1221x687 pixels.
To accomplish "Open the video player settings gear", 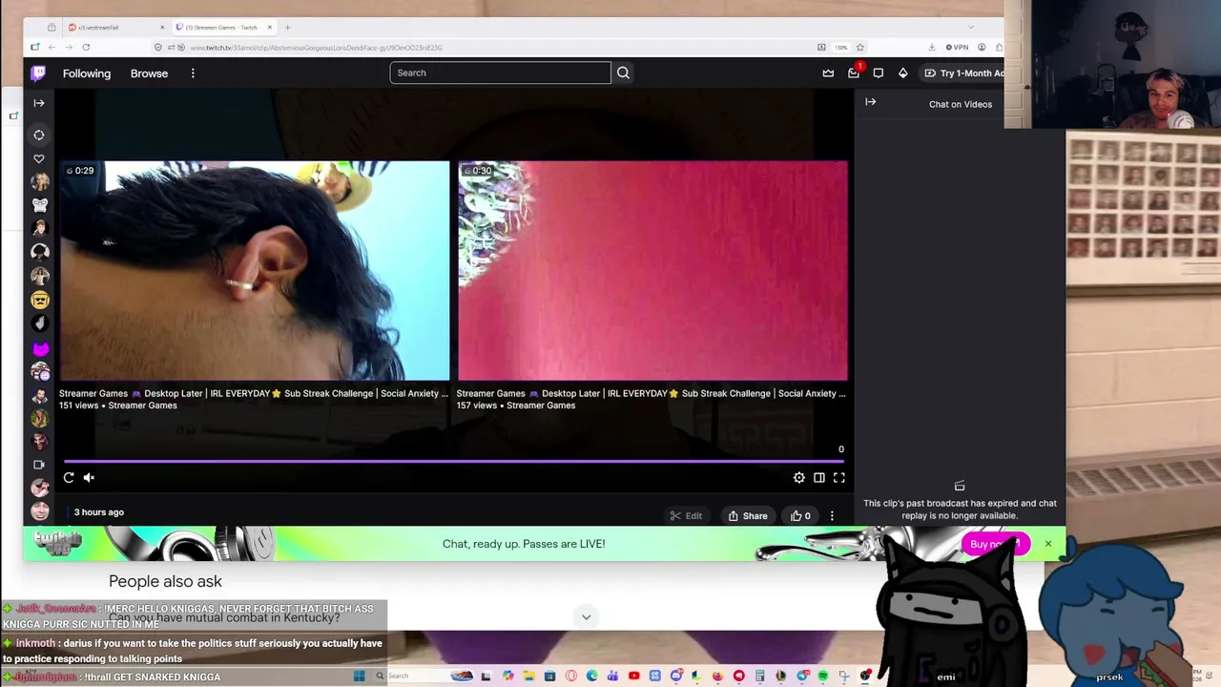I will click(x=798, y=478).
